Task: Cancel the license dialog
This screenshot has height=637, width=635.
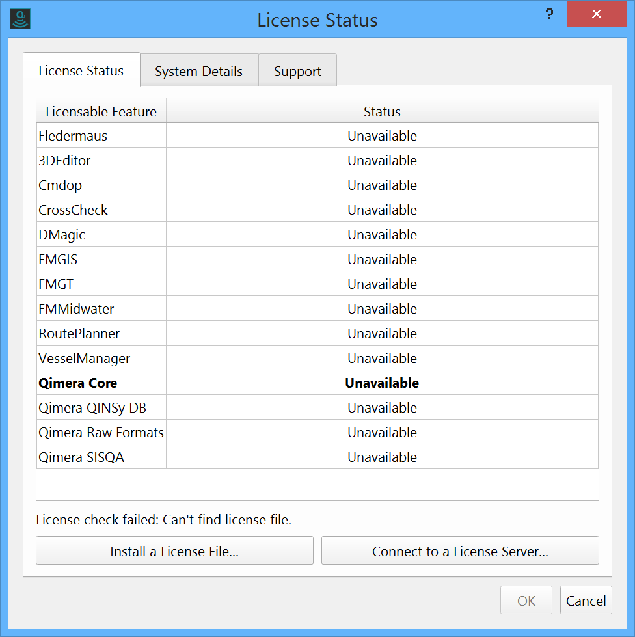Action: coord(586,601)
